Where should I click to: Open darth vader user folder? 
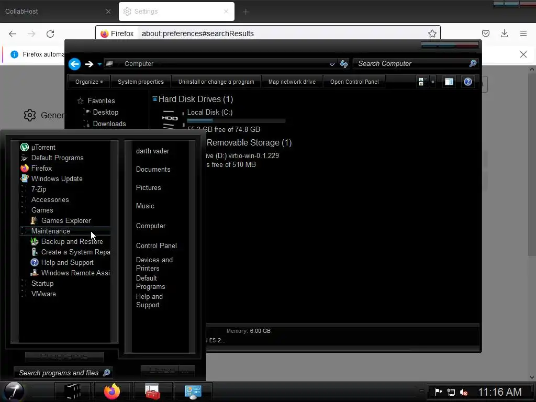click(152, 151)
